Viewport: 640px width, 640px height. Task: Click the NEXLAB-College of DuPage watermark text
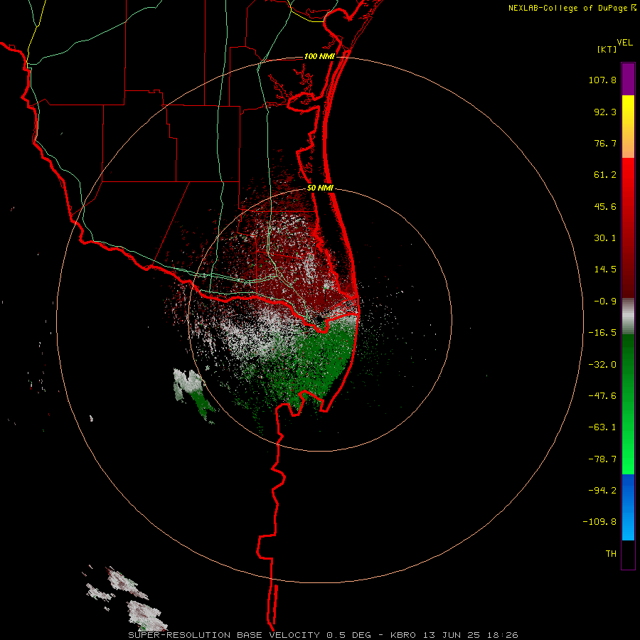pyautogui.click(x=568, y=8)
